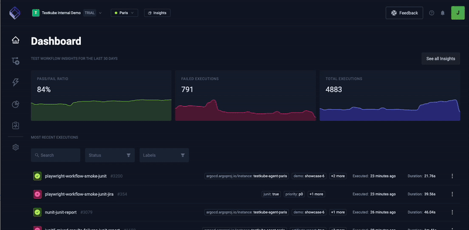Open the status report clipboard sidebar icon
This screenshot has height=230, width=469.
[16, 126]
